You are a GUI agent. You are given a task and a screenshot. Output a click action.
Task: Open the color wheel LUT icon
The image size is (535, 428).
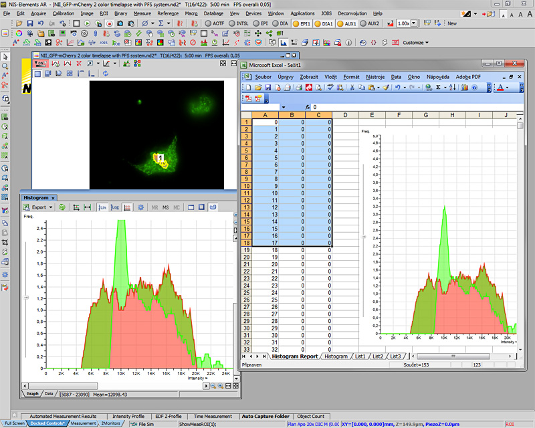[19, 33]
